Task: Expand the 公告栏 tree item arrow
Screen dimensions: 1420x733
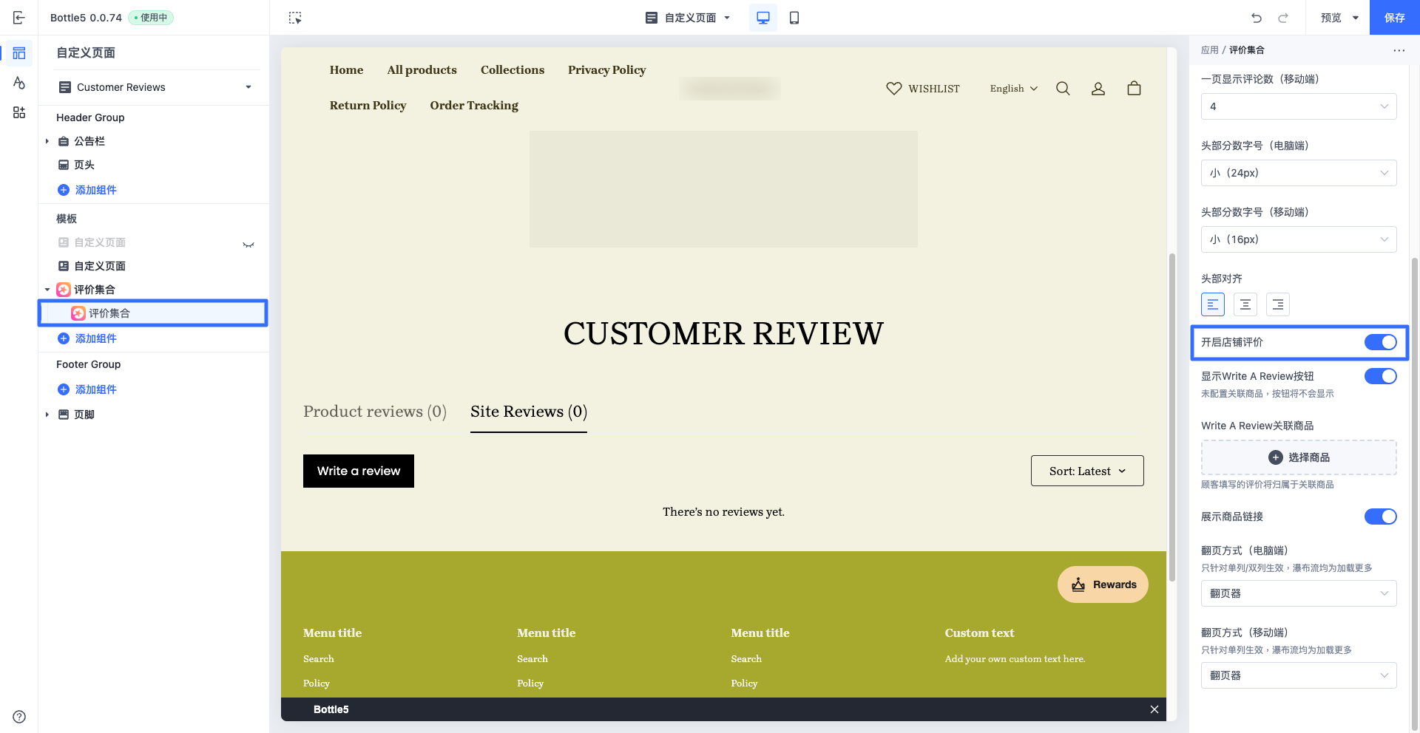Action: tap(47, 141)
